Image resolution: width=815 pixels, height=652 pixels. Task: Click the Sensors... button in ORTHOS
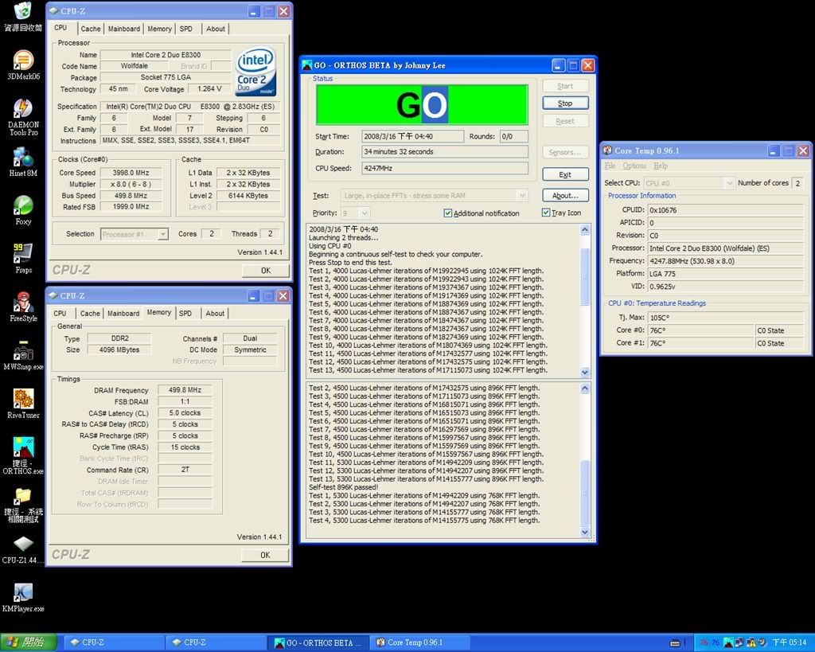(x=566, y=152)
